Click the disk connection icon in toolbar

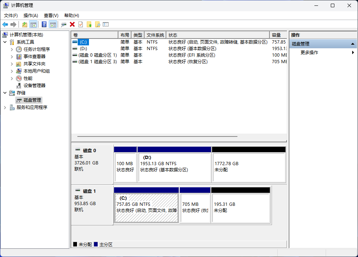(64, 24)
